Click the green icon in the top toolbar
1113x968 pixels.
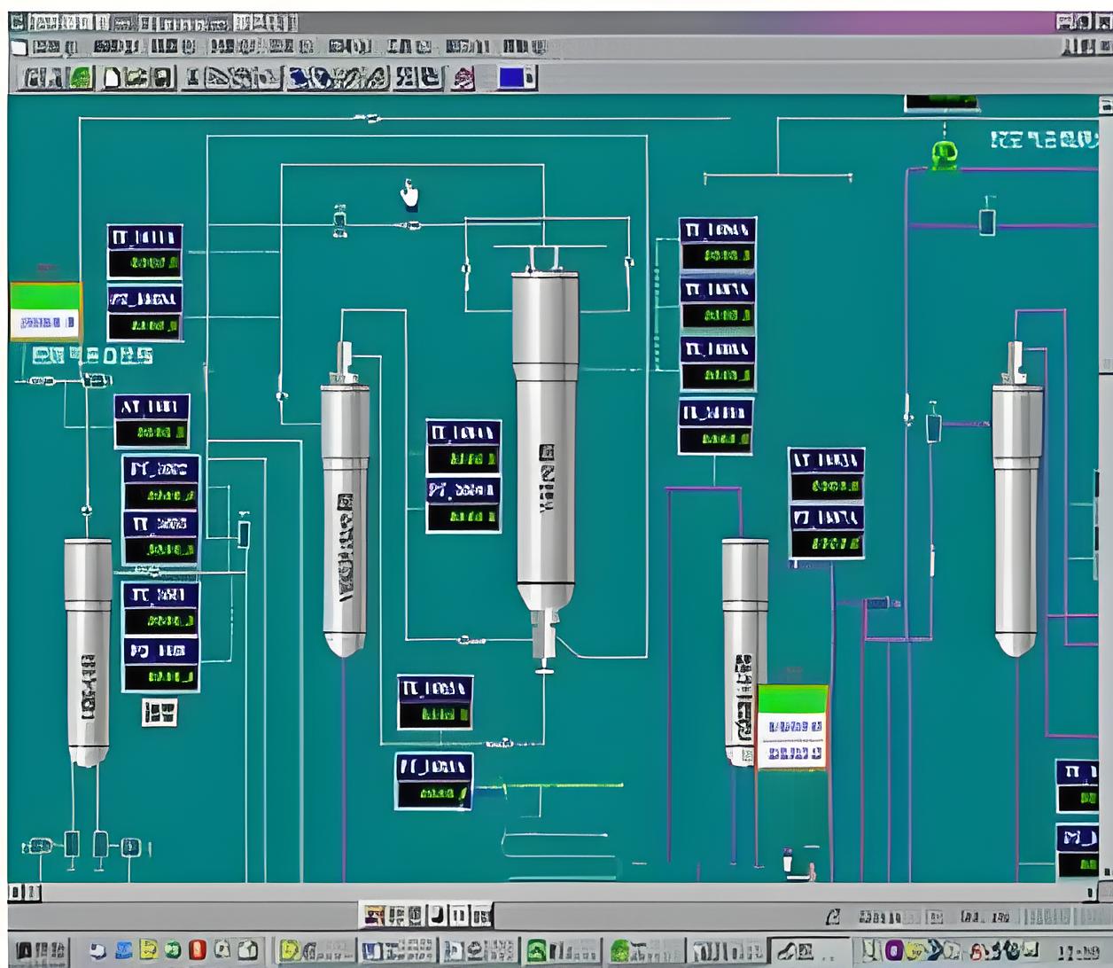81,78
